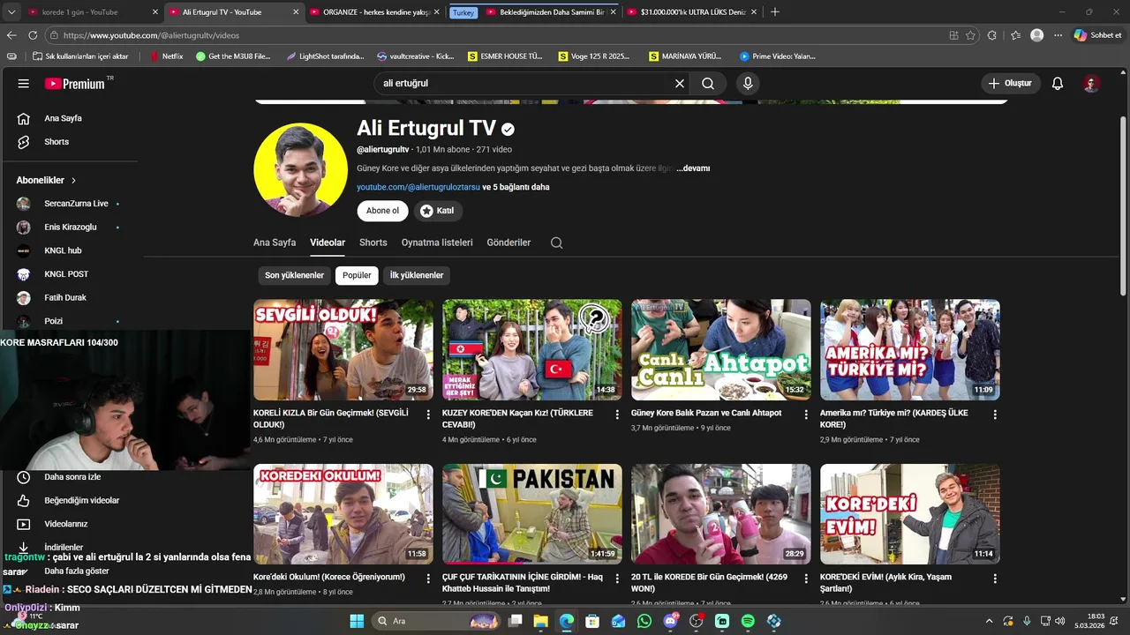Image resolution: width=1130 pixels, height=635 pixels.
Task: Open options for KORELİ KIZLA video
Action: point(428,415)
